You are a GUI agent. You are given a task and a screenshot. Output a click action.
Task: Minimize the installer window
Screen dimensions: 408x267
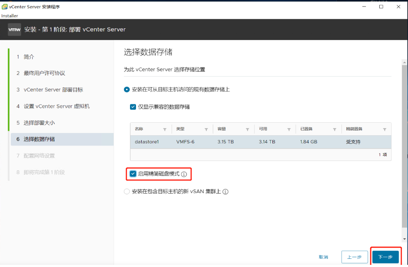pyautogui.click(x=364, y=6)
